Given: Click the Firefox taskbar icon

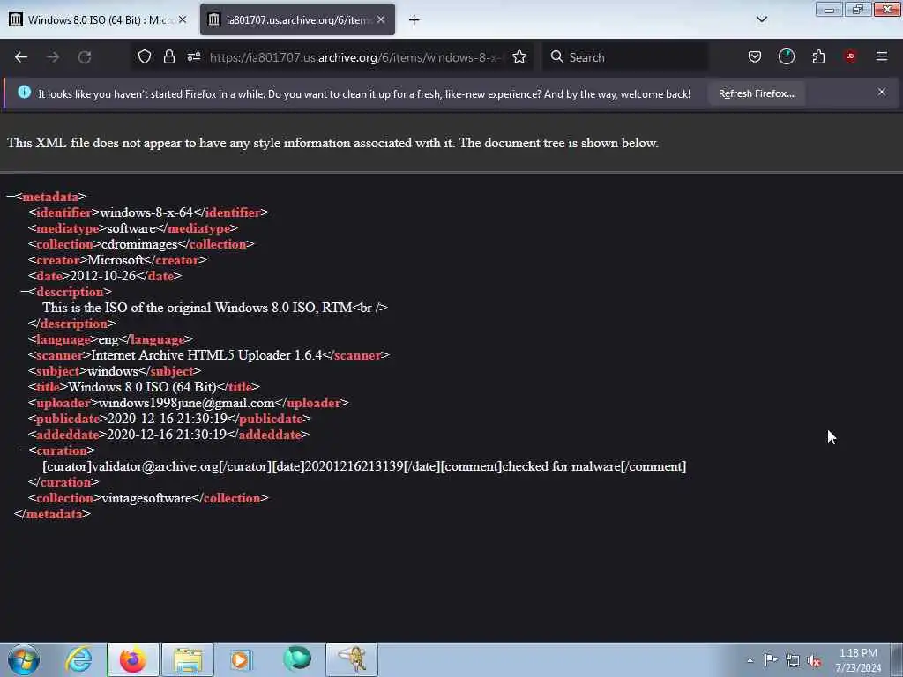Looking at the screenshot, I should [x=133, y=659].
